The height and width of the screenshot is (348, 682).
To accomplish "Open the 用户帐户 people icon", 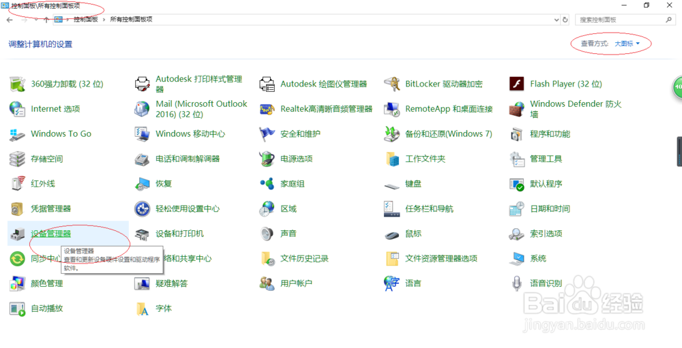I will tap(267, 284).
